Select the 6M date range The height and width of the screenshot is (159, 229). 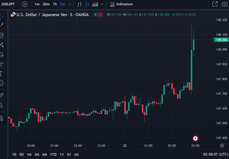(45, 154)
